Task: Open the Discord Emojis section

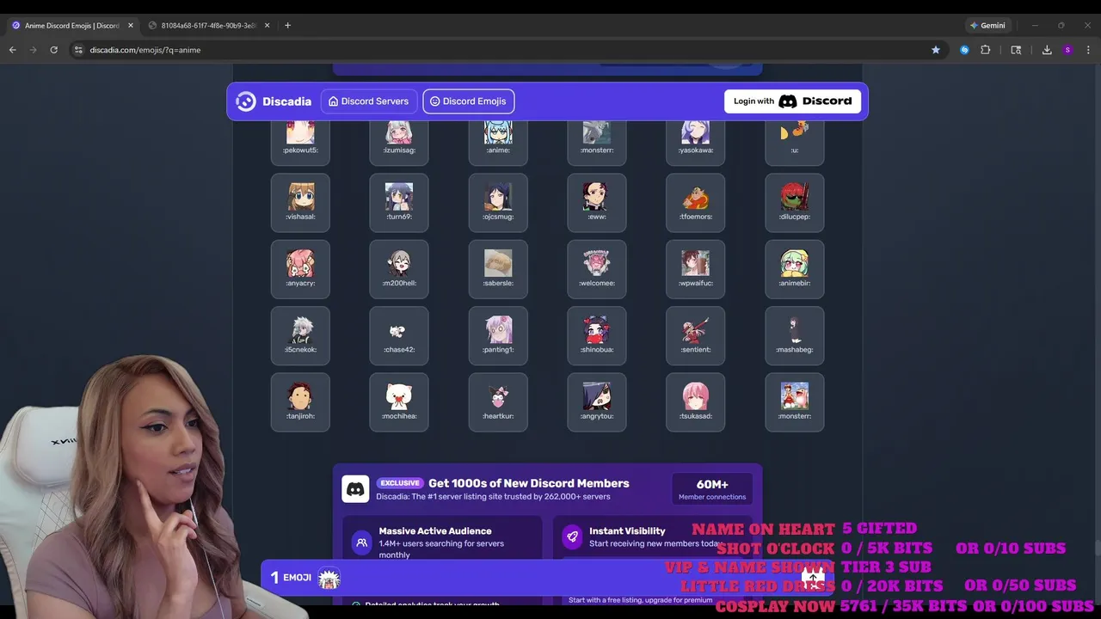Action: (x=469, y=101)
